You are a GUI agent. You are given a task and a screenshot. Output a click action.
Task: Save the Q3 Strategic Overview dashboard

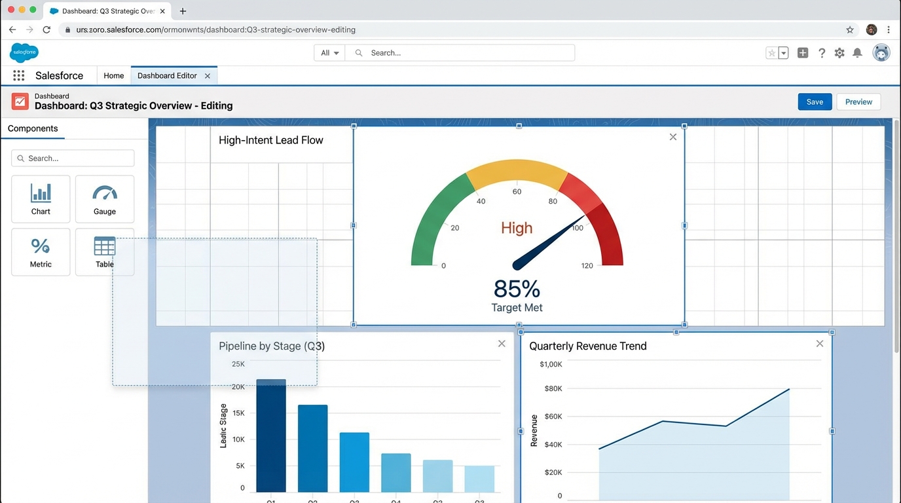tap(815, 102)
